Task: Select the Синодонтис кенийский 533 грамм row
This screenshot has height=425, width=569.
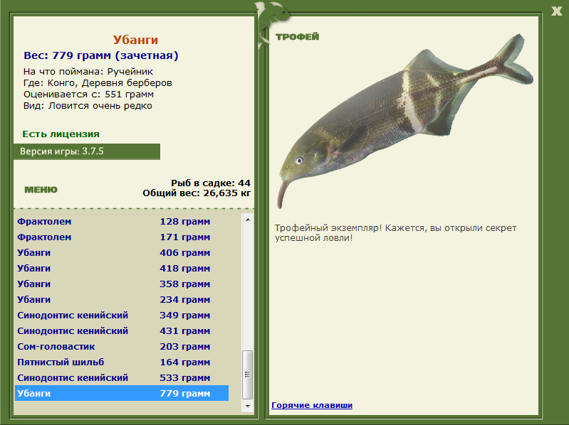Action: 122,377
